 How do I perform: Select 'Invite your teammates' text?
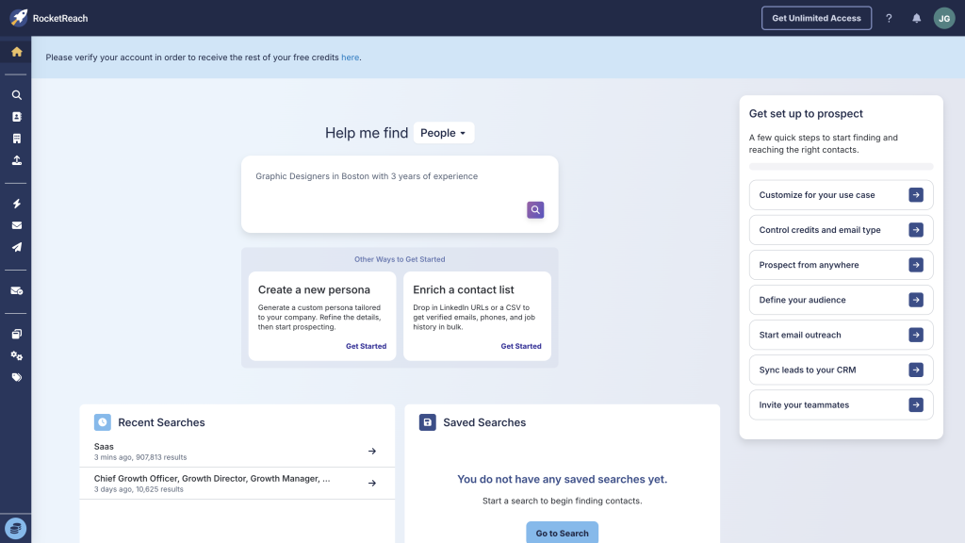pos(804,405)
